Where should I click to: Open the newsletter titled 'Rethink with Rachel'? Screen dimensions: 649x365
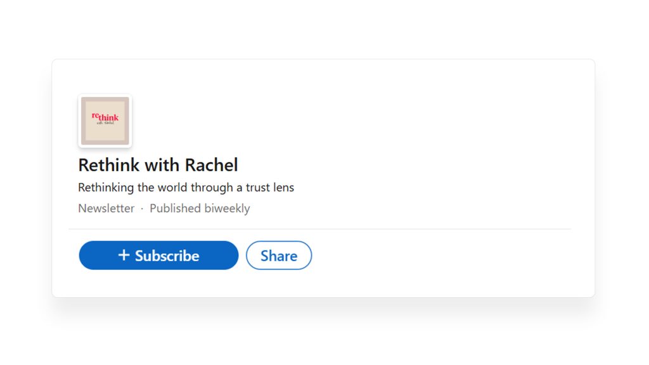tap(157, 165)
